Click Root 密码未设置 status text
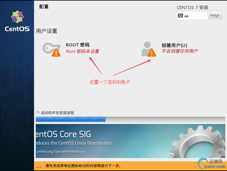 (83, 52)
